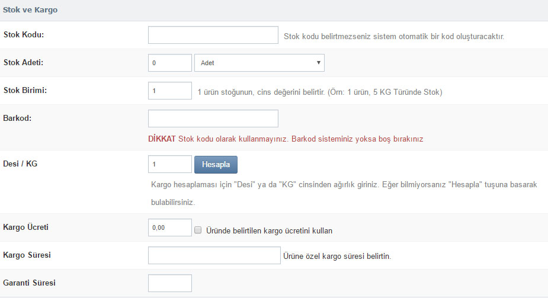
Task: Click the Stok Kodu label
Action: coord(24,34)
